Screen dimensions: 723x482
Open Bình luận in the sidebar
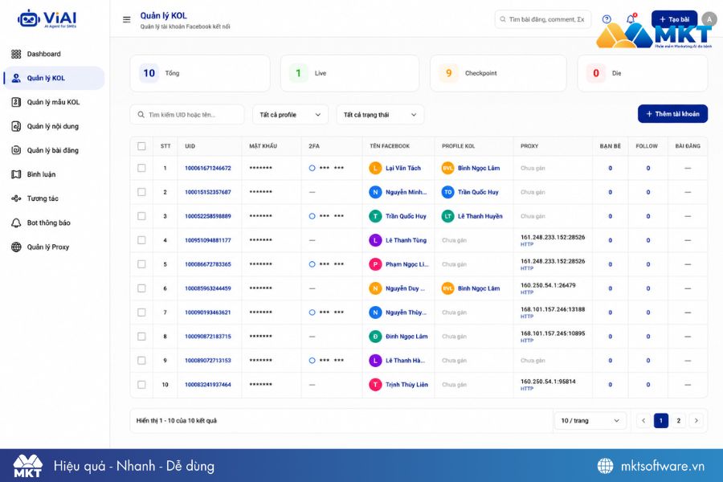41,174
